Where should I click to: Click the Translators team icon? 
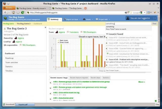pos(68,32)
